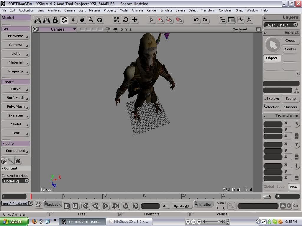
Task: Collapse the Context section
Action: 2,168
